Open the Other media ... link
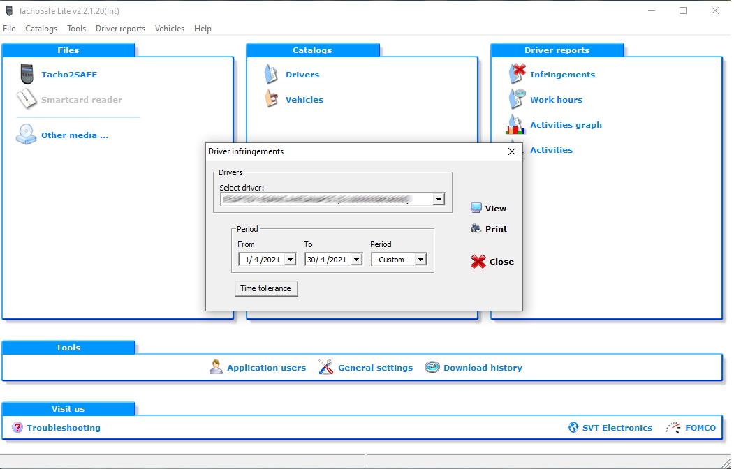The width and height of the screenshot is (734, 469). (75, 135)
